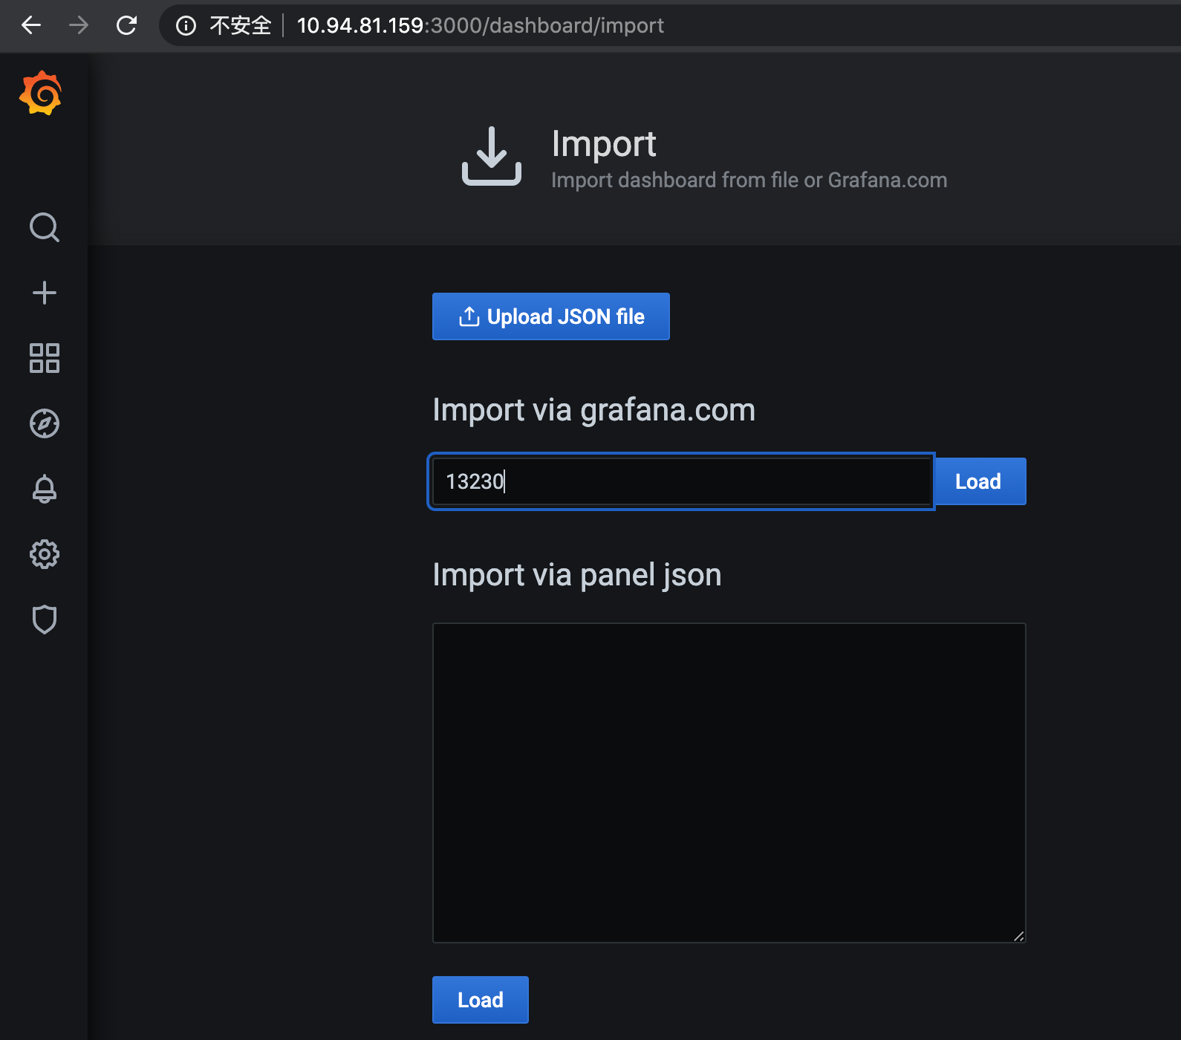1181x1040 pixels.
Task: Go forward with the browser forward arrow
Action: 79,25
